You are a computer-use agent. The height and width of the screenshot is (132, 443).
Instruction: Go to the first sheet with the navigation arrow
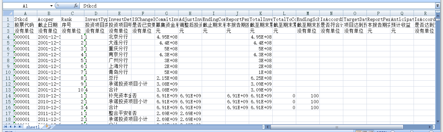coord(5,126)
